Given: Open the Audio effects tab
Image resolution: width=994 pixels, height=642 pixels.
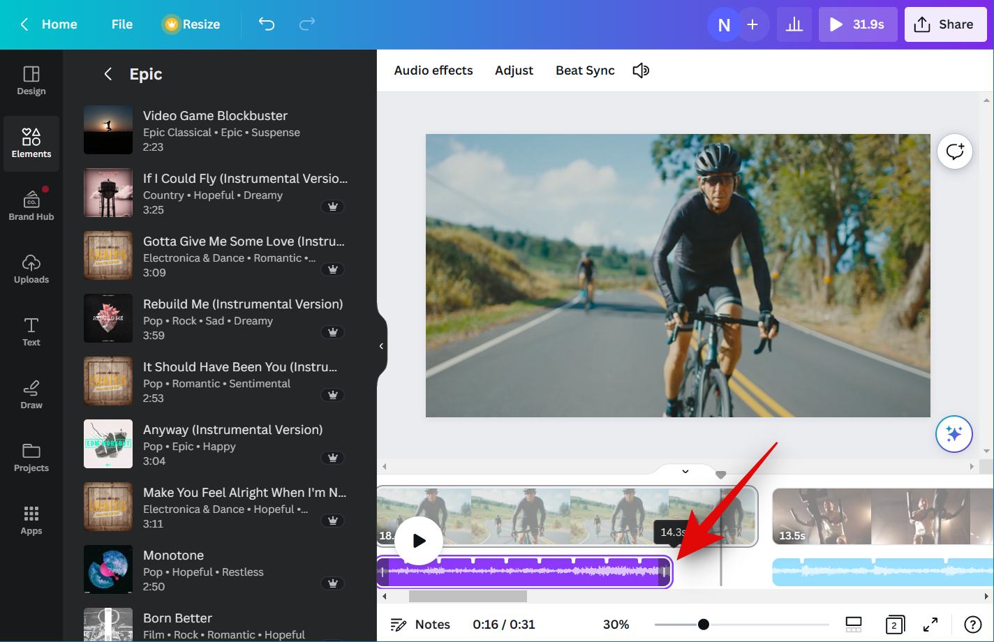Looking at the screenshot, I should click(x=433, y=70).
